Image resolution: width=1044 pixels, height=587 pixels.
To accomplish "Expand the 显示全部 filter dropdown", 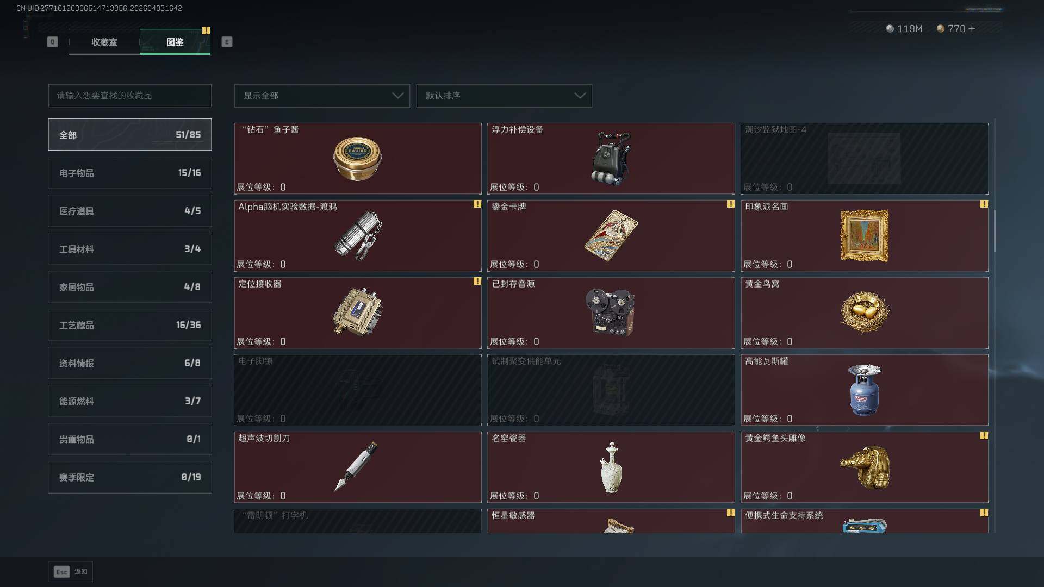I will (322, 96).
